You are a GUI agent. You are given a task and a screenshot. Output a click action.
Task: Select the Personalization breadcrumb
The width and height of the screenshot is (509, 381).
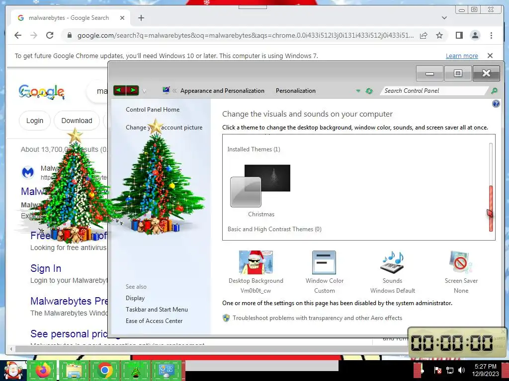coord(296,91)
